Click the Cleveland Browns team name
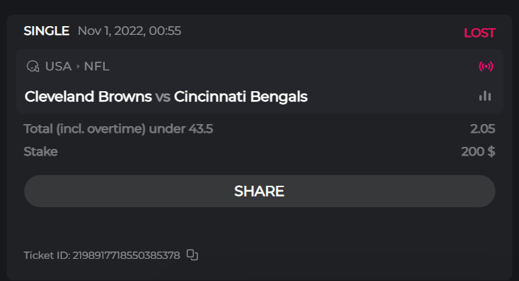Image resolution: width=519 pixels, height=281 pixels. point(88,97)
